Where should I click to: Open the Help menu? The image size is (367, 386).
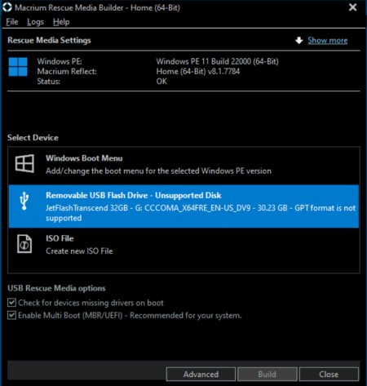61,22
